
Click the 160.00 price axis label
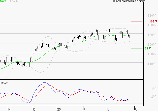coord(152,44)
